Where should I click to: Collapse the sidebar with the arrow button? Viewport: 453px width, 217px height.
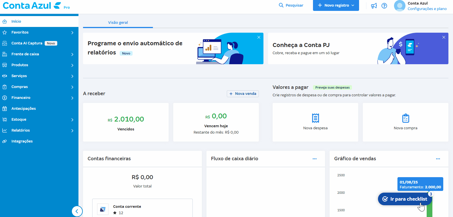point(77,212)
